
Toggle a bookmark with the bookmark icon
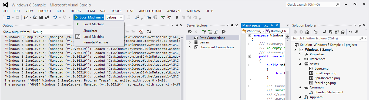[x=177, y=17]
